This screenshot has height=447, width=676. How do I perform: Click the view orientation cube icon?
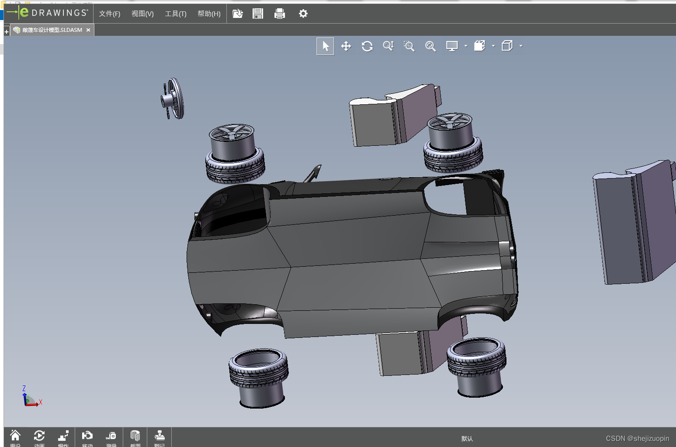[480, 46]
